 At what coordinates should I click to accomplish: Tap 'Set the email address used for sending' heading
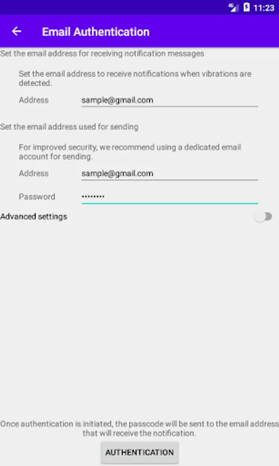(69, 127)
